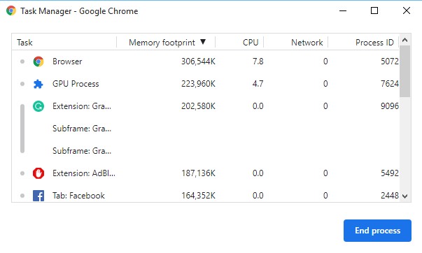
Task: Select the Extension: AdBl... row
Action: pyautogui.click(x=206, y=173)
